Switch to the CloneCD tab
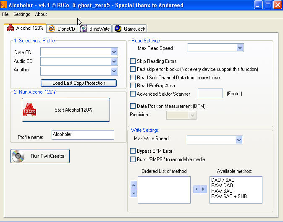283x222 pixels. tap(62, 29)
